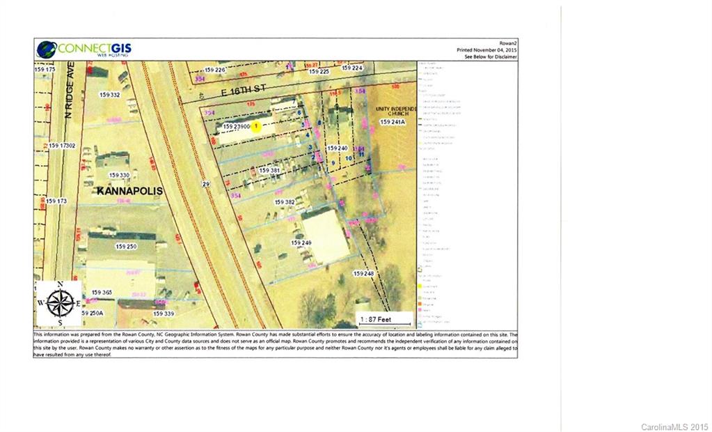Select parcel label 159 249
712x432 pixels.
301,242
